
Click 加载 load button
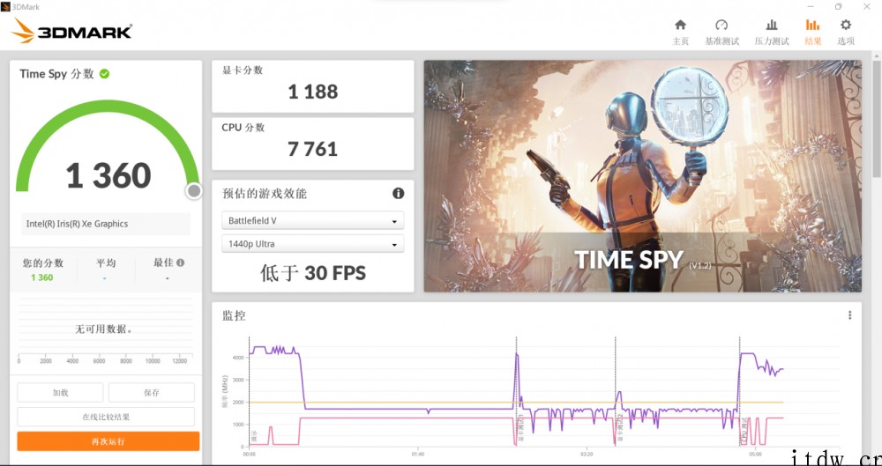[x=60, y=393]
